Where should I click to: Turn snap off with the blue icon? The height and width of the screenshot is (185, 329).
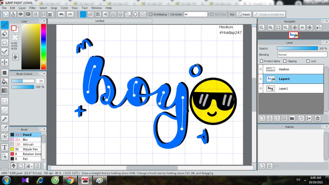[x=83, y=14]
